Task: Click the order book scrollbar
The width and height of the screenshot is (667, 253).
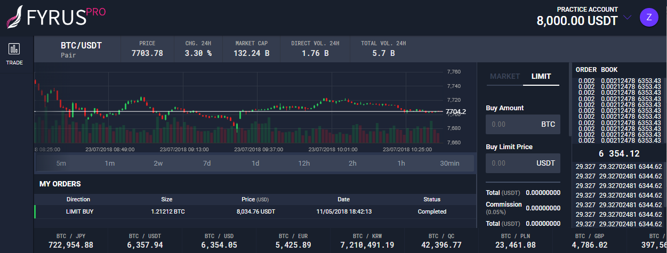Action: [570, 107]
